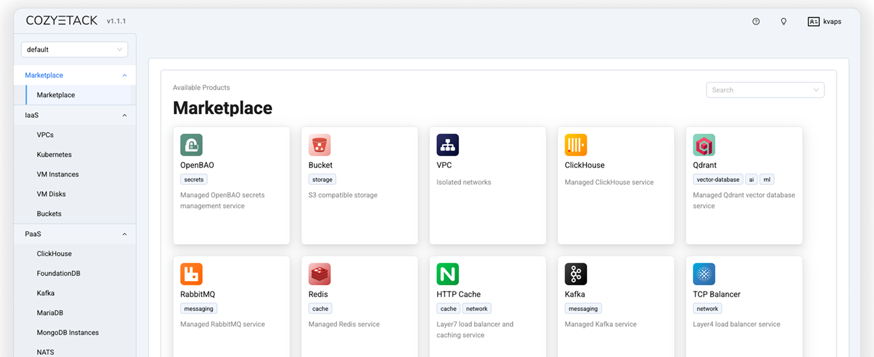This screenshot has width=874, height=357.
Task: Open Kafka in sidebar
Action: click(x=46, y=293)
